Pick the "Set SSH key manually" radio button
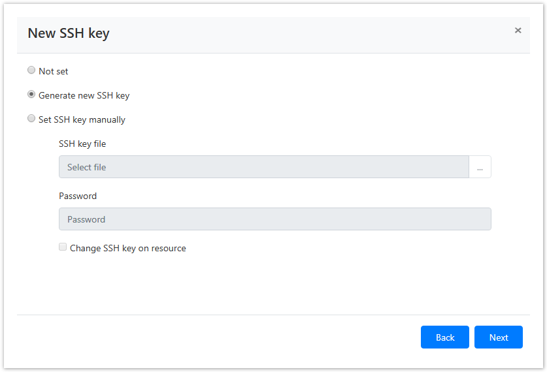 (x=31, y=119)
